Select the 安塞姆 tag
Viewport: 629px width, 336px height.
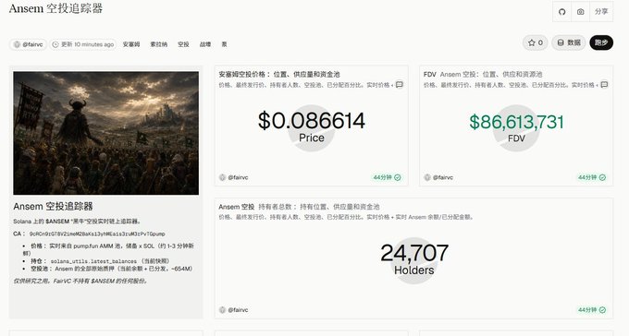coord(131,44)
